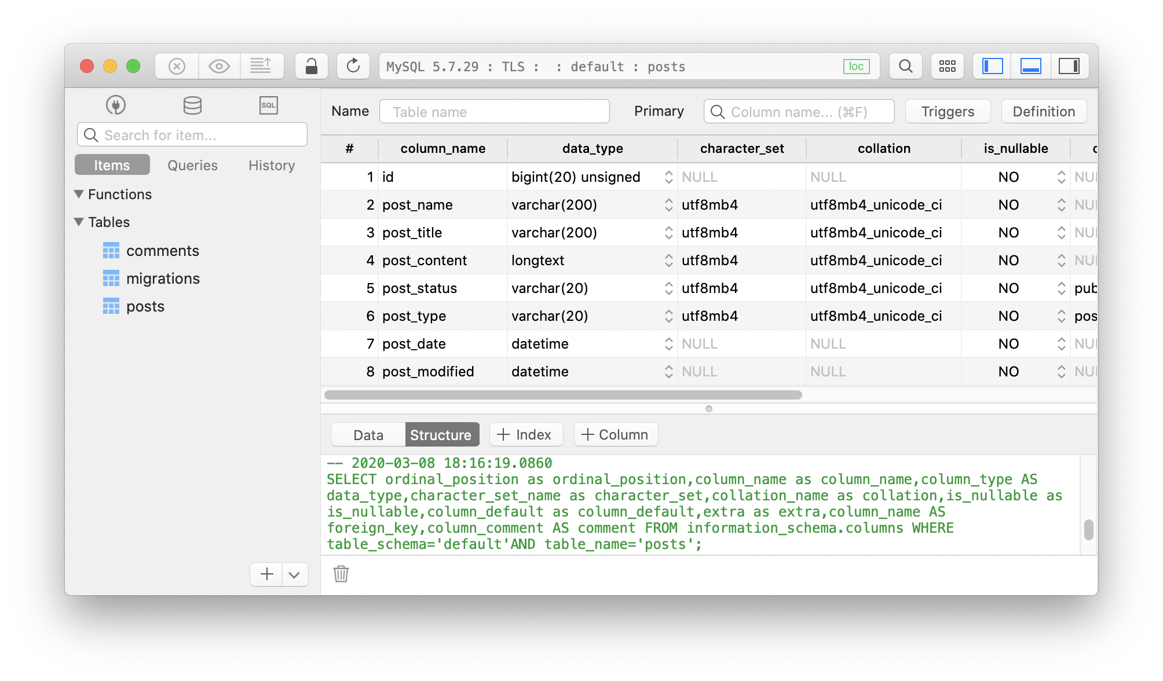1163x681 pixels.
Task: Click the horizontal scrollbar under the structure table
Action: tap(563, 395)
